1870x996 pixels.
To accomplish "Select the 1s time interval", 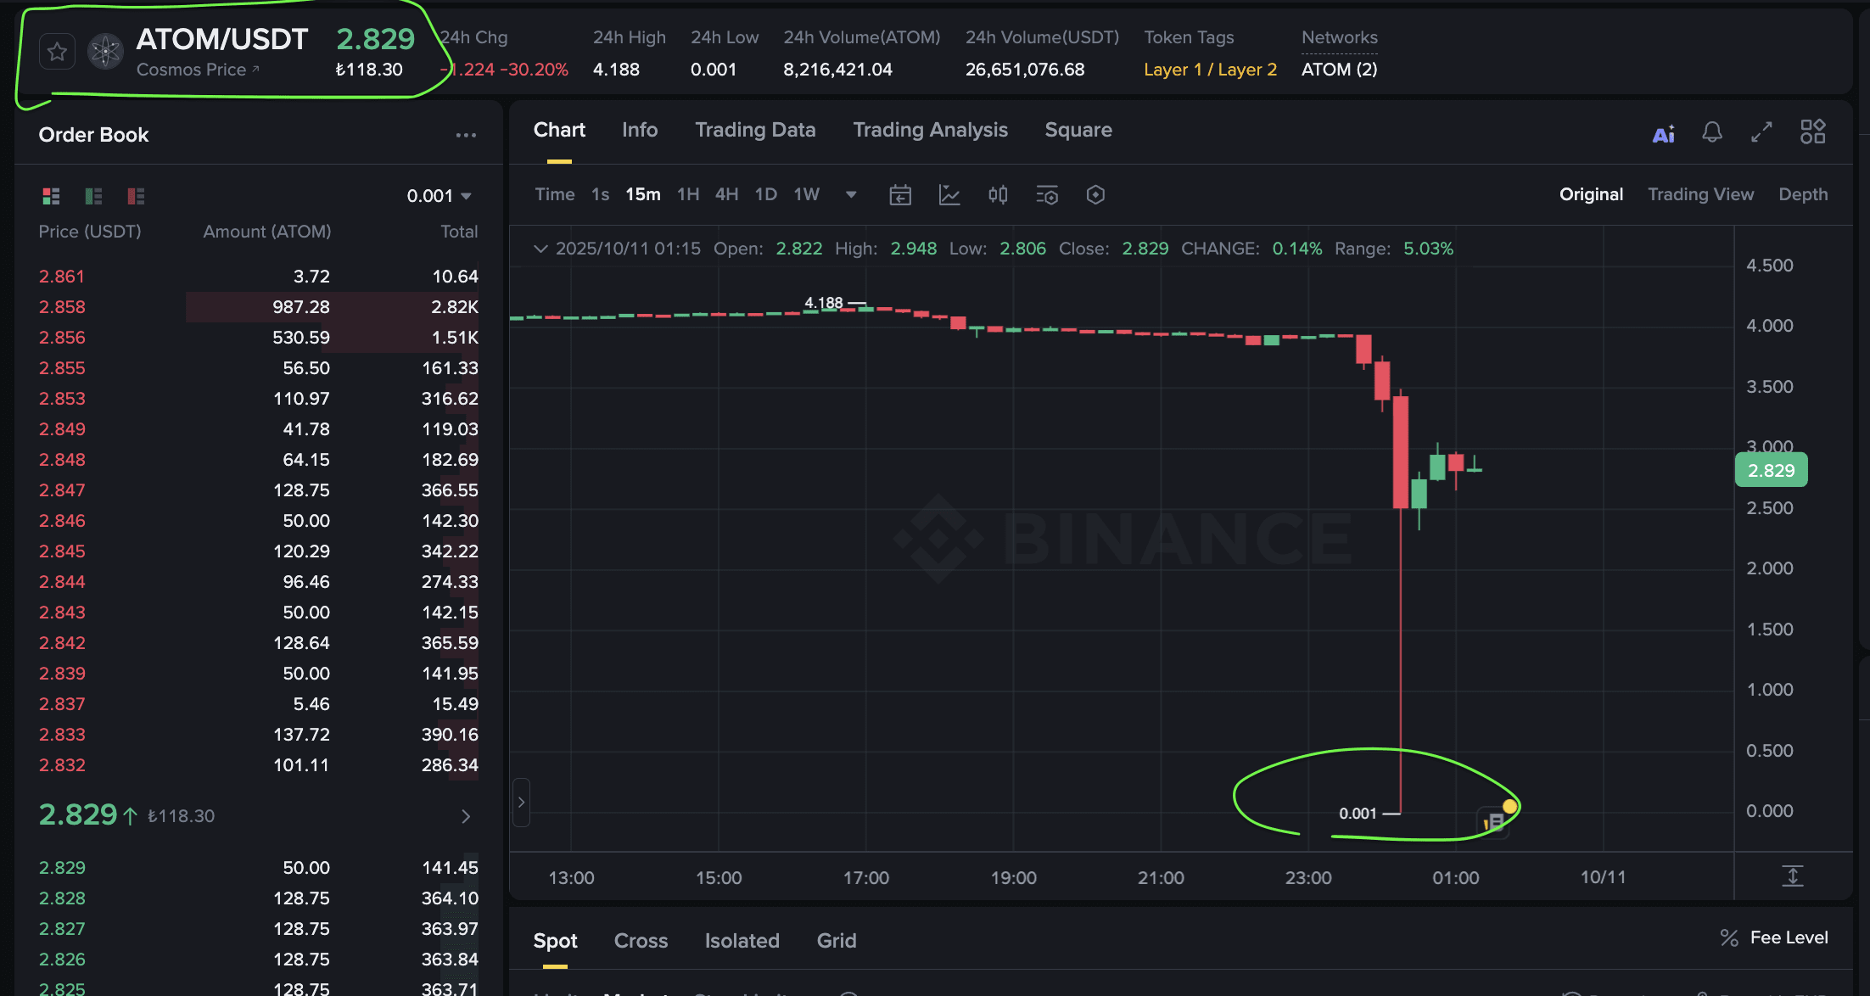I will tap(601, 194).
